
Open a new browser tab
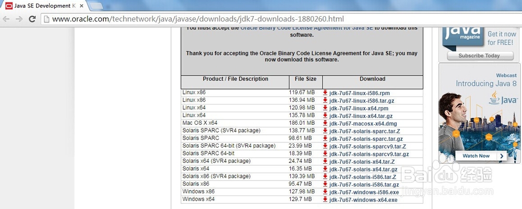pyautogui.click(x=96, y=6)
